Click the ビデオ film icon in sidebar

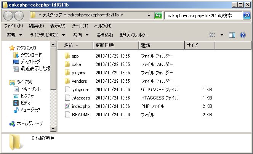(x=16, y=103)
